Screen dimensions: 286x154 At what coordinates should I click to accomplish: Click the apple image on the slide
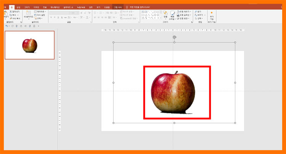(x=173, y=93)
